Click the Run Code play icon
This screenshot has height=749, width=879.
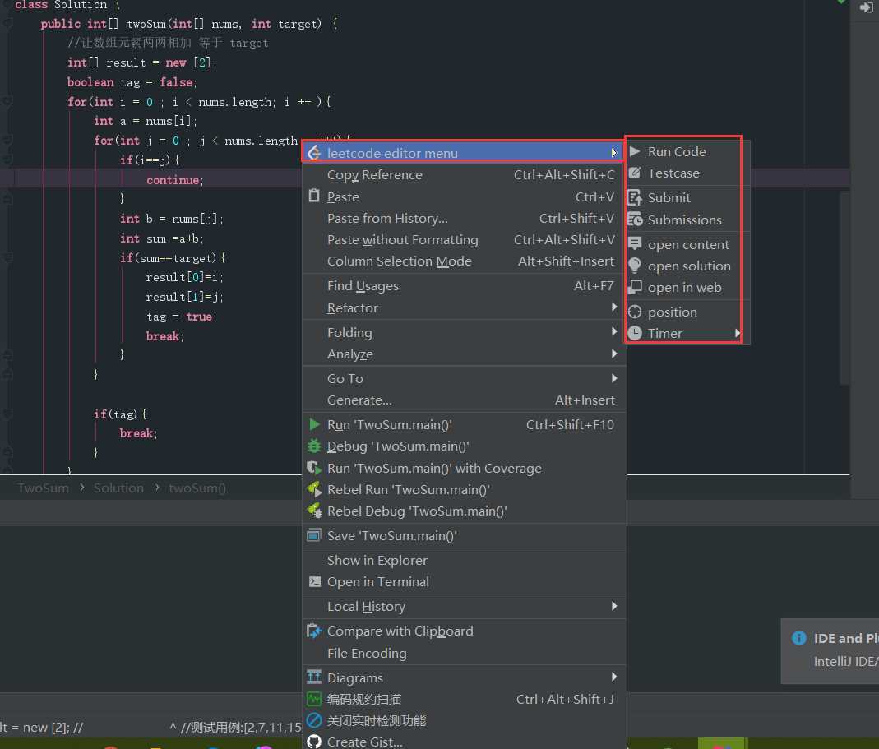635,151
